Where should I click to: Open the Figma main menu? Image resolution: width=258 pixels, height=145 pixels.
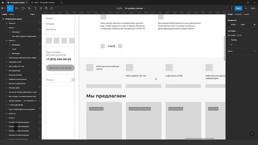pyautogui.click(x=3, y=8)
